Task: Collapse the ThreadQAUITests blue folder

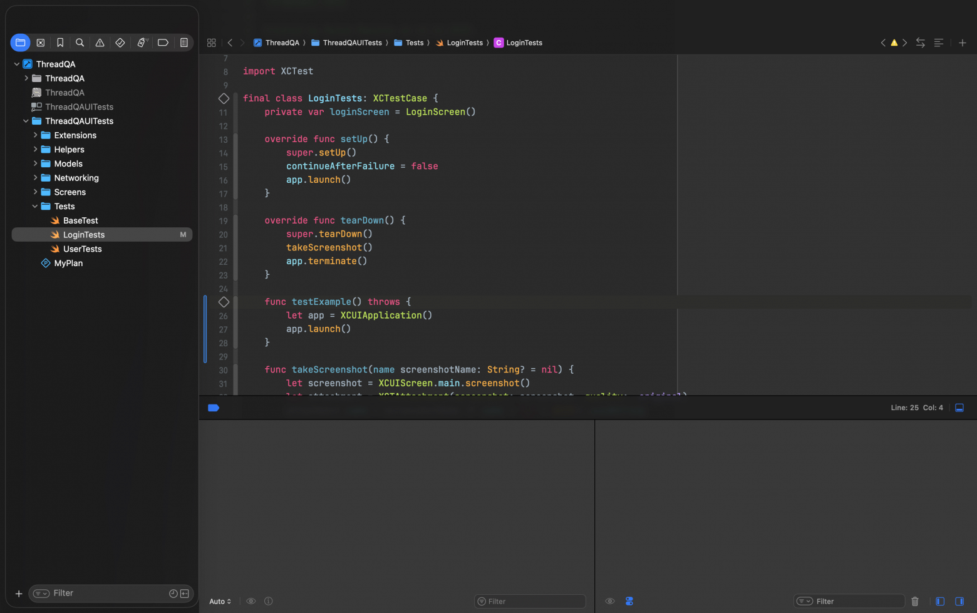Action: tap(26, 121)
